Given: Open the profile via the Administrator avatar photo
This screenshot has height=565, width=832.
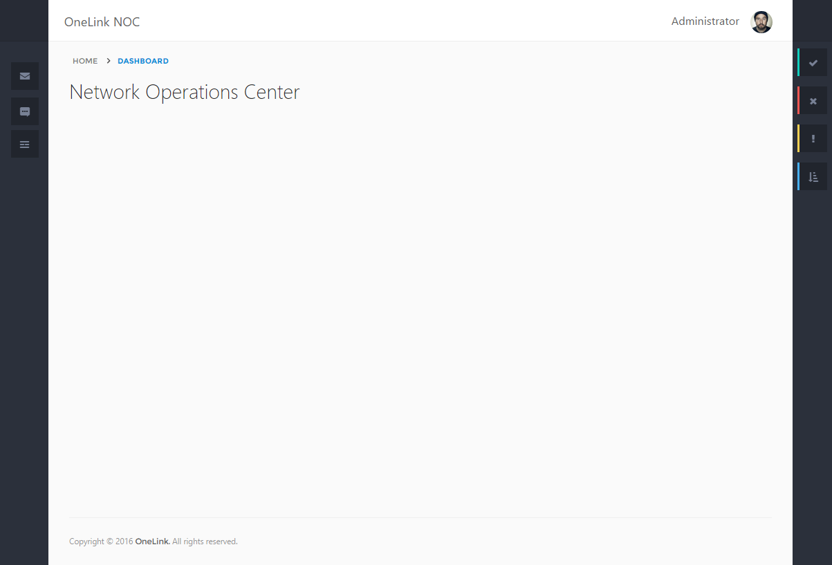Looking at the screenshot, I should click(761, 21).
